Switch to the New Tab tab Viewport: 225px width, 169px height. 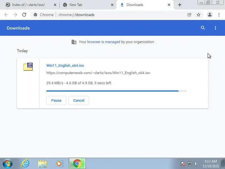click(86, 5)
